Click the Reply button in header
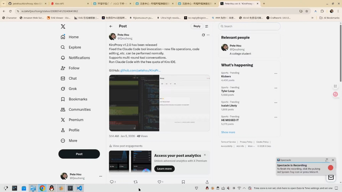 click(197, 26)
